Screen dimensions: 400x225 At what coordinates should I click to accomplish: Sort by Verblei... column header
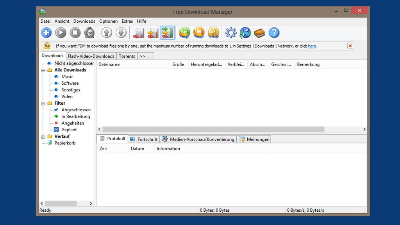pos(236,64)
